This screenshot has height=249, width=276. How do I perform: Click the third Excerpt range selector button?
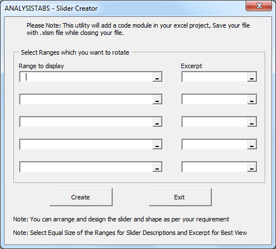pyautogui.click(x=252, y=122)
